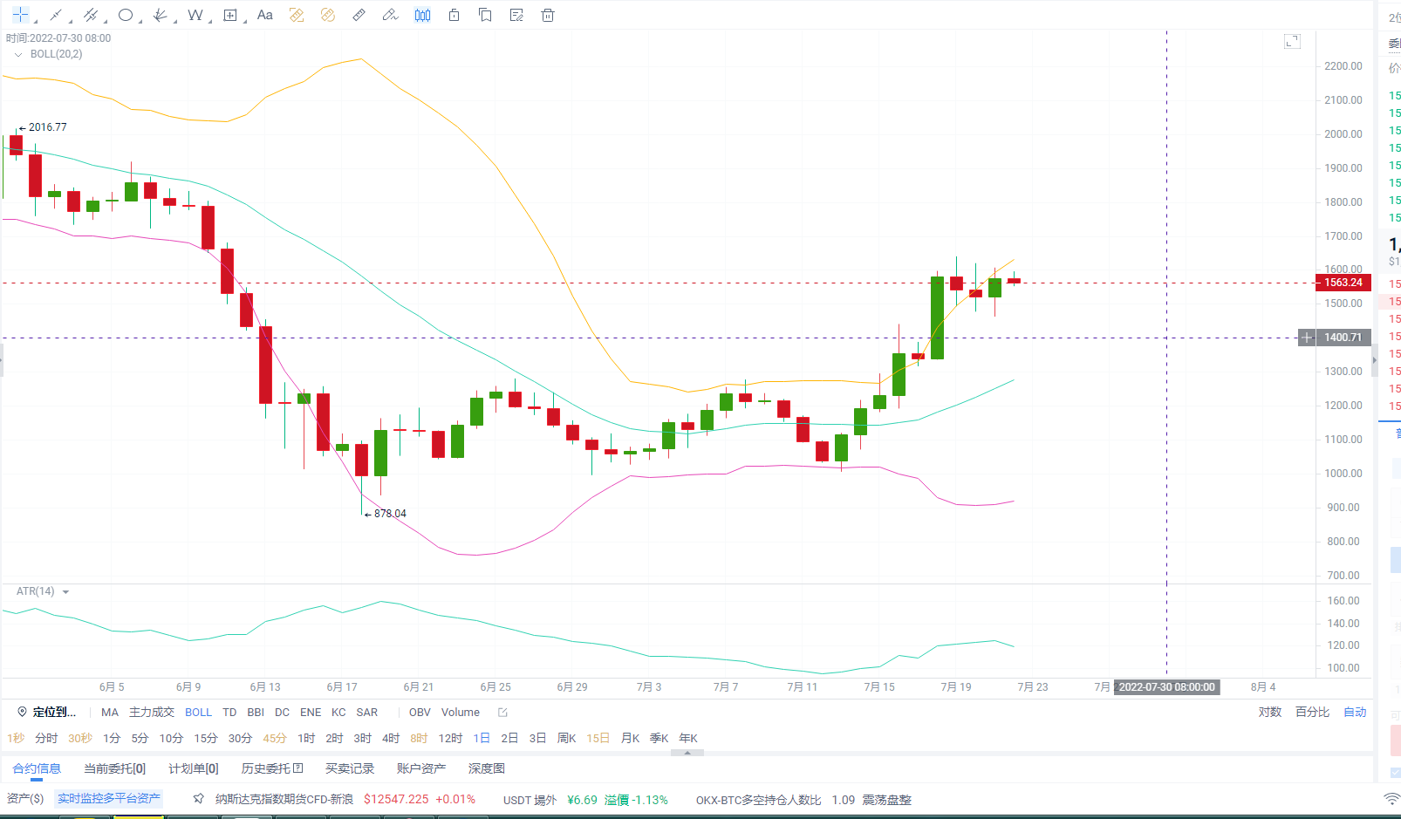The width and height of the screenshot is (1401, 819).
Task: Enable the SAR indicator
Action: (x=367, y=712)
